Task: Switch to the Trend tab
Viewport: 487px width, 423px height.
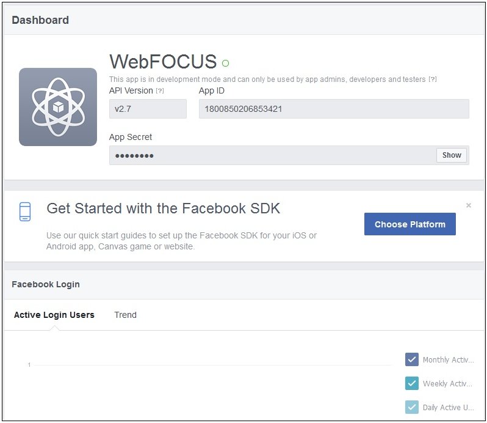Action: click(125, 315)
